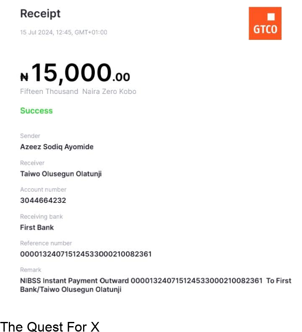
Task: Click the orange GTCO logo
Action: (x=265, y=23)
